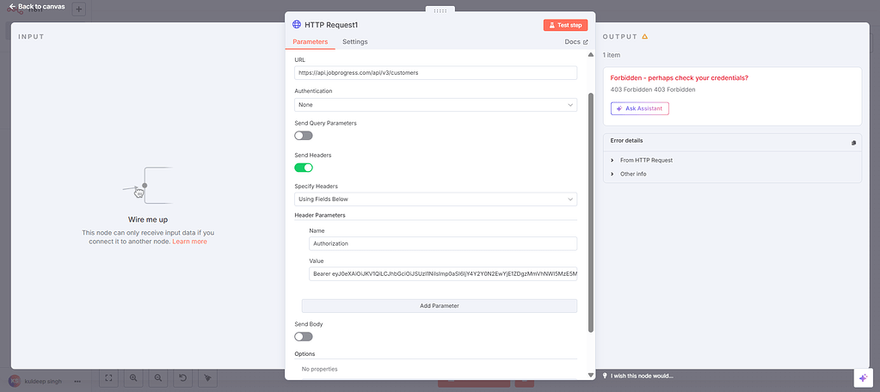Open the Specify Headers dropdown
The width and height of the screenshot is (880, 392).
point(435,199)
